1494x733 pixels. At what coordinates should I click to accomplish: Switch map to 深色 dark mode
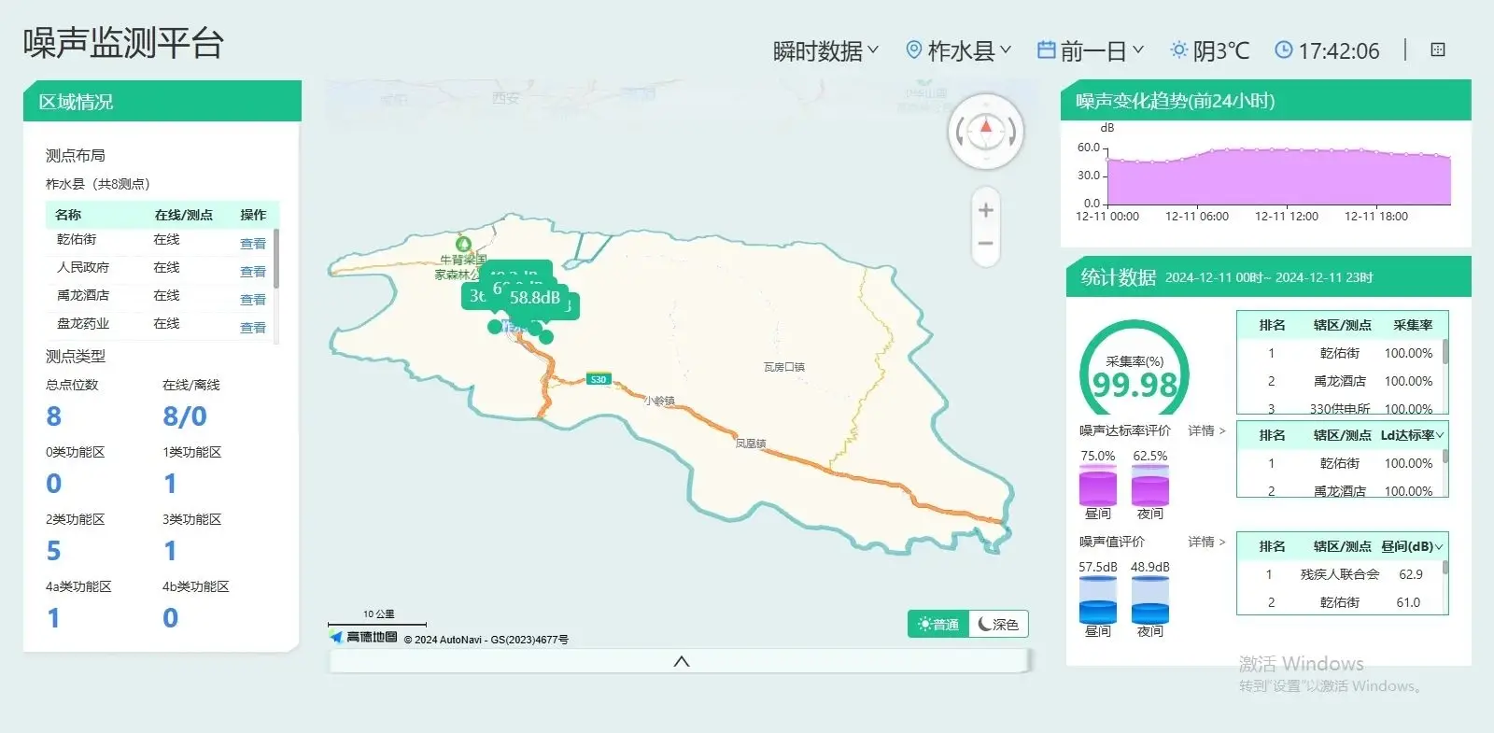pyautogui.click(x=998, y=624)
